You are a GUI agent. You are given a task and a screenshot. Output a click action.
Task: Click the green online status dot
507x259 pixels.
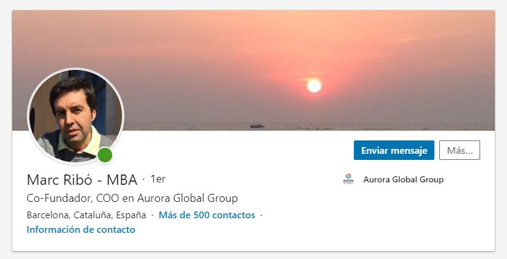click(x=105, y=155)
